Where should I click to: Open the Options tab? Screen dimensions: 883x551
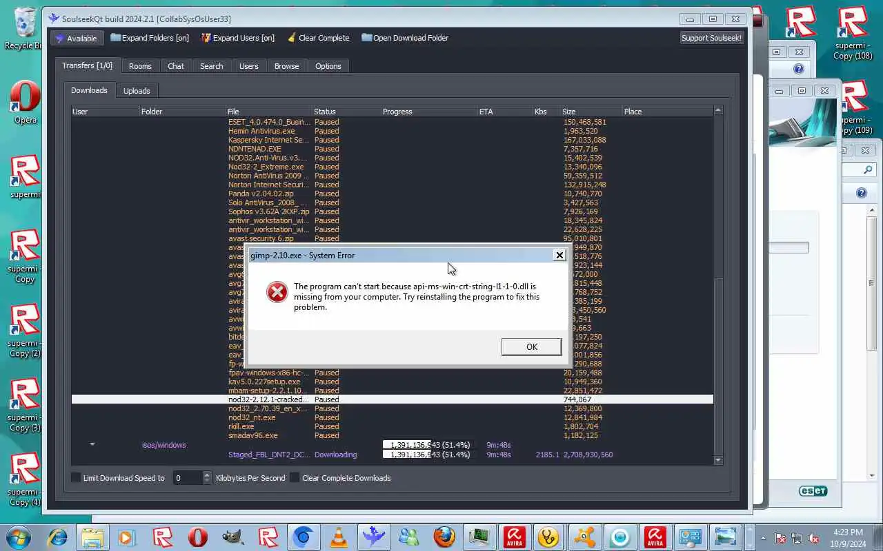(x=328, y=66)
